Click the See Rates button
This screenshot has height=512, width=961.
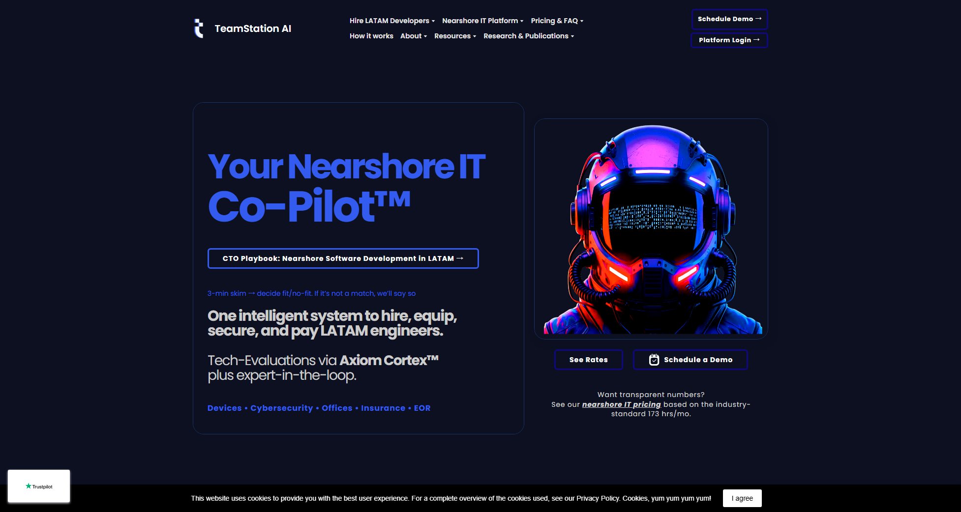click(588, 360)
